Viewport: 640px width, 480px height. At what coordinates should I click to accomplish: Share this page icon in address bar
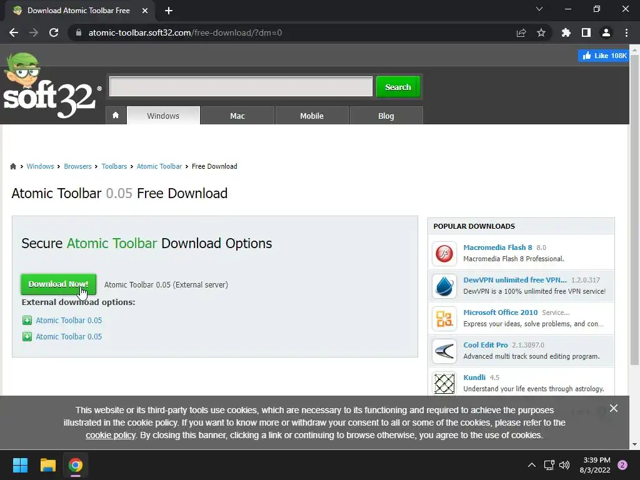521,32
